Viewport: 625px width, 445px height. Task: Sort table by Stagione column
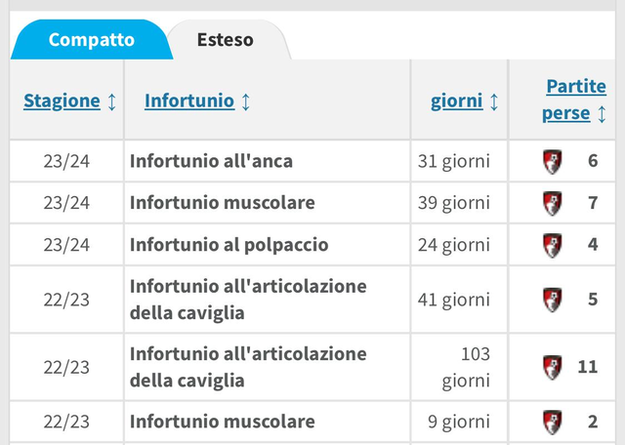[x=62, y=101]
